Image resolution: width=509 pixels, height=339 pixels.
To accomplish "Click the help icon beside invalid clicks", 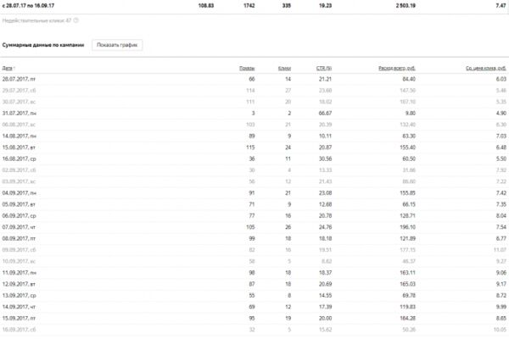I will [76, 20].
